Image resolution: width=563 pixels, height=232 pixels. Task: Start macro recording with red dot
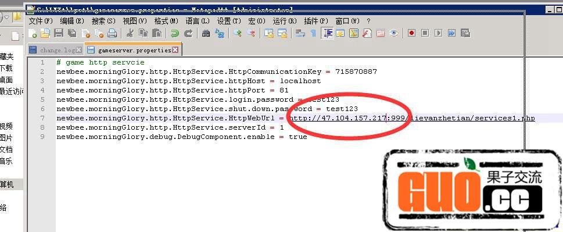411,33
